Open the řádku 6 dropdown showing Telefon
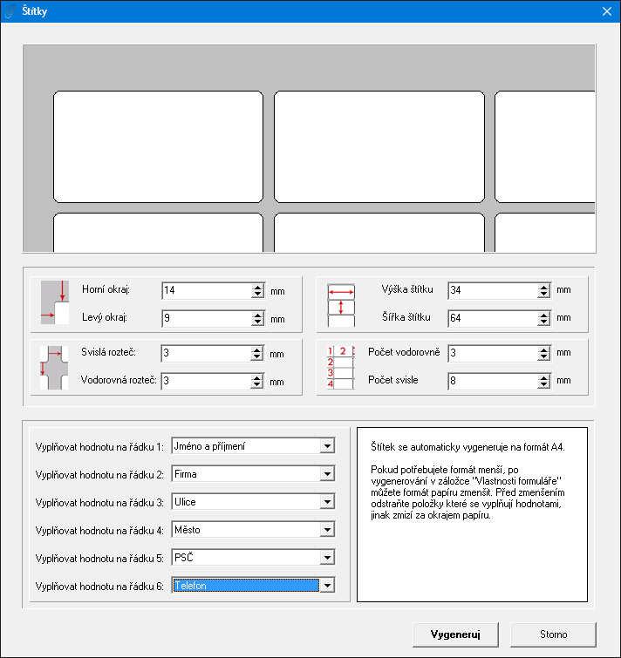This screenshot has width=621, height=658. click(x=327, y=585)
